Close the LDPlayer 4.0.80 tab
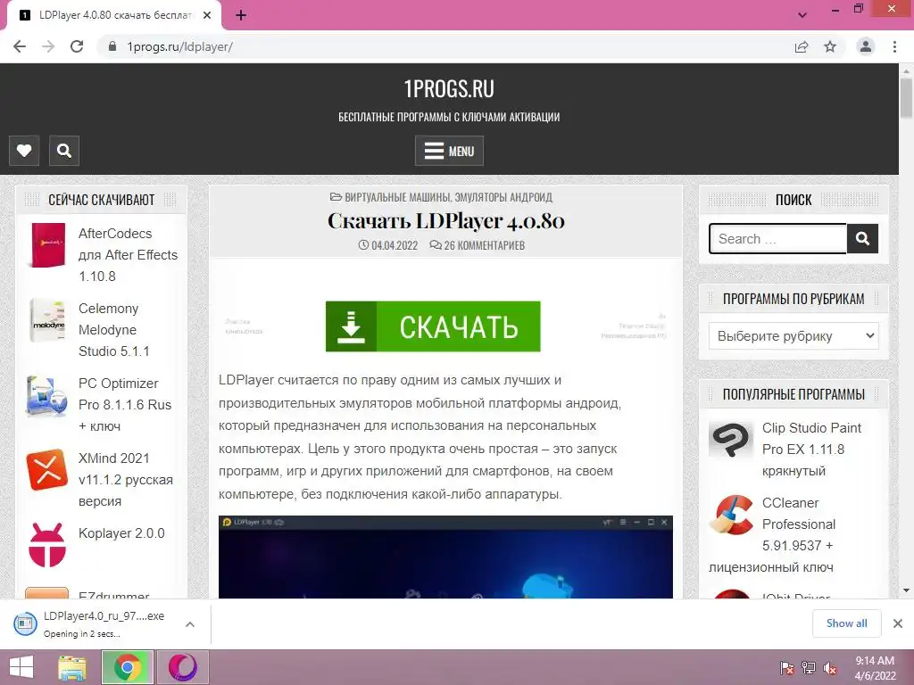 (x=207, y=15)
